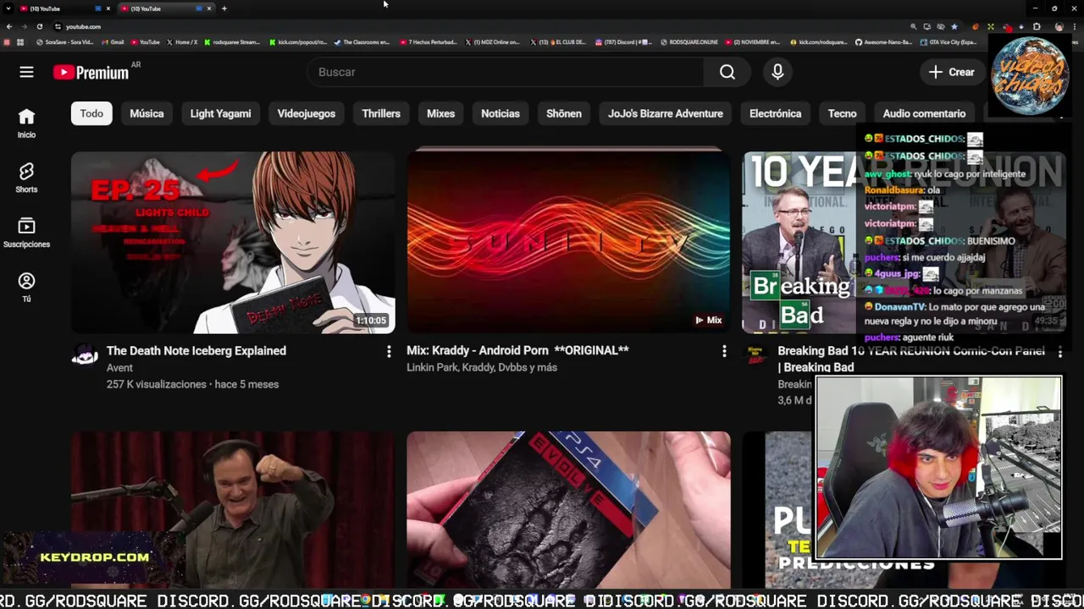The height and width of the screenshot is (609, 1084).
Task: Open the Tarantino podcast video thumbnail
Action: [233, 509]
